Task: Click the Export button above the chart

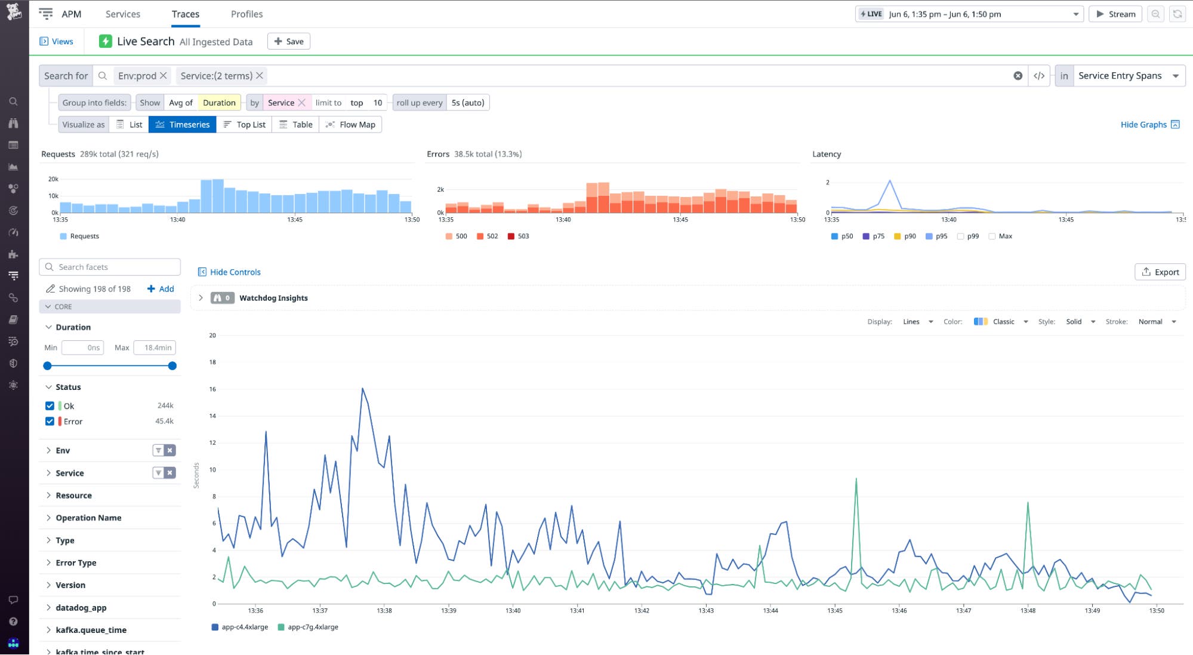Action: 1160,272
